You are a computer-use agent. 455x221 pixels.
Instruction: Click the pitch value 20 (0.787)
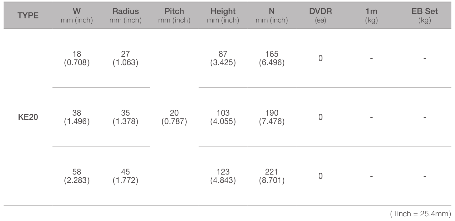click(x=174, y=117)
